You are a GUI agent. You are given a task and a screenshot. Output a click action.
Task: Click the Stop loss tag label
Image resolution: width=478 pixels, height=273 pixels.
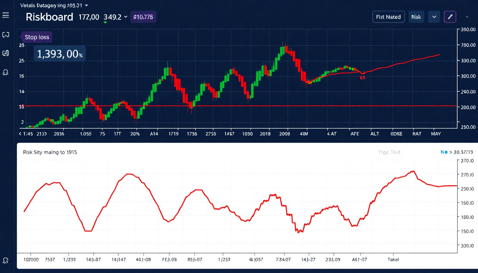[37, 37]
